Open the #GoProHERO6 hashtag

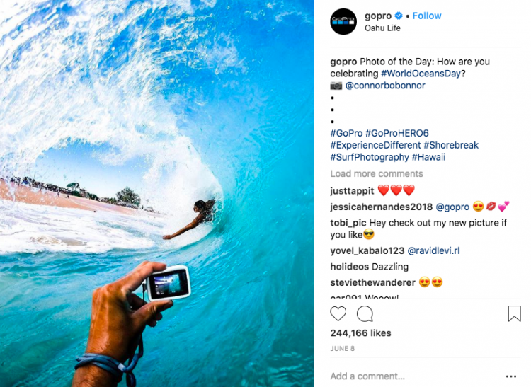[397, 133]
